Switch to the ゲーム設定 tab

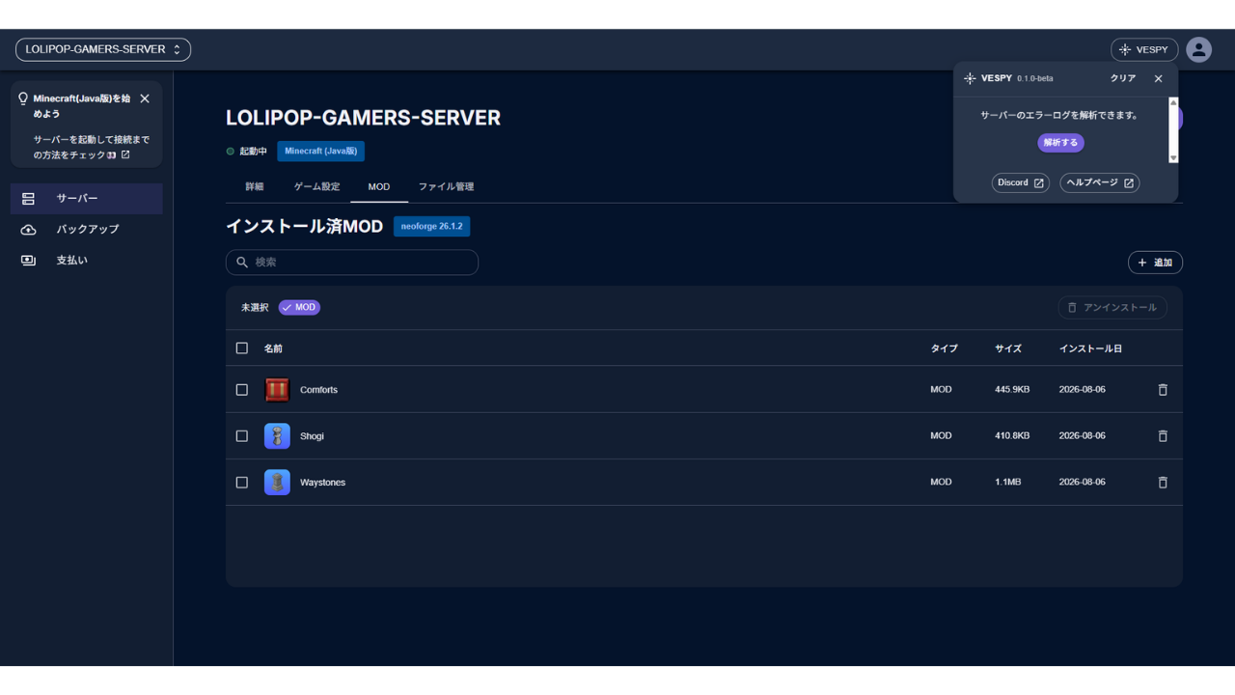317,186
